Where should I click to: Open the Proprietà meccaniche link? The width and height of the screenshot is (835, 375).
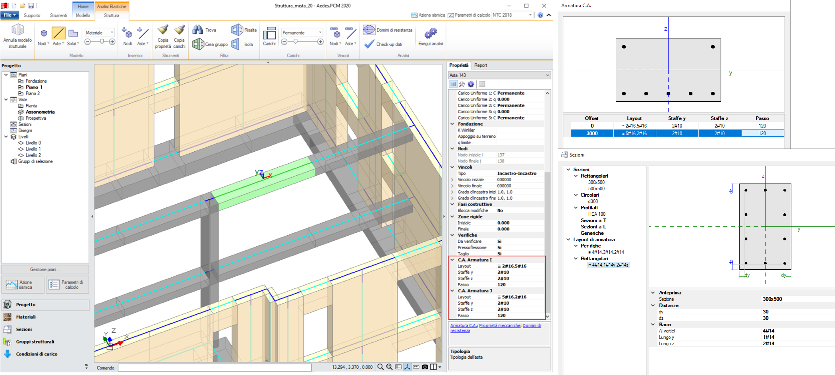pos(500,326)
